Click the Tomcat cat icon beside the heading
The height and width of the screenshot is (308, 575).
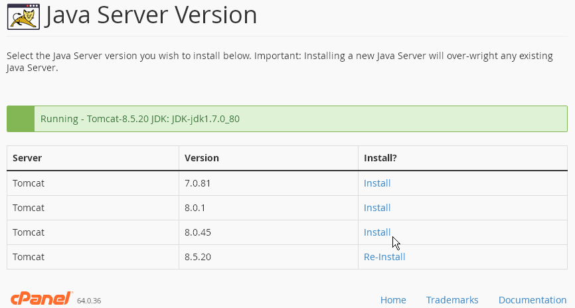(x=23, y=17)
